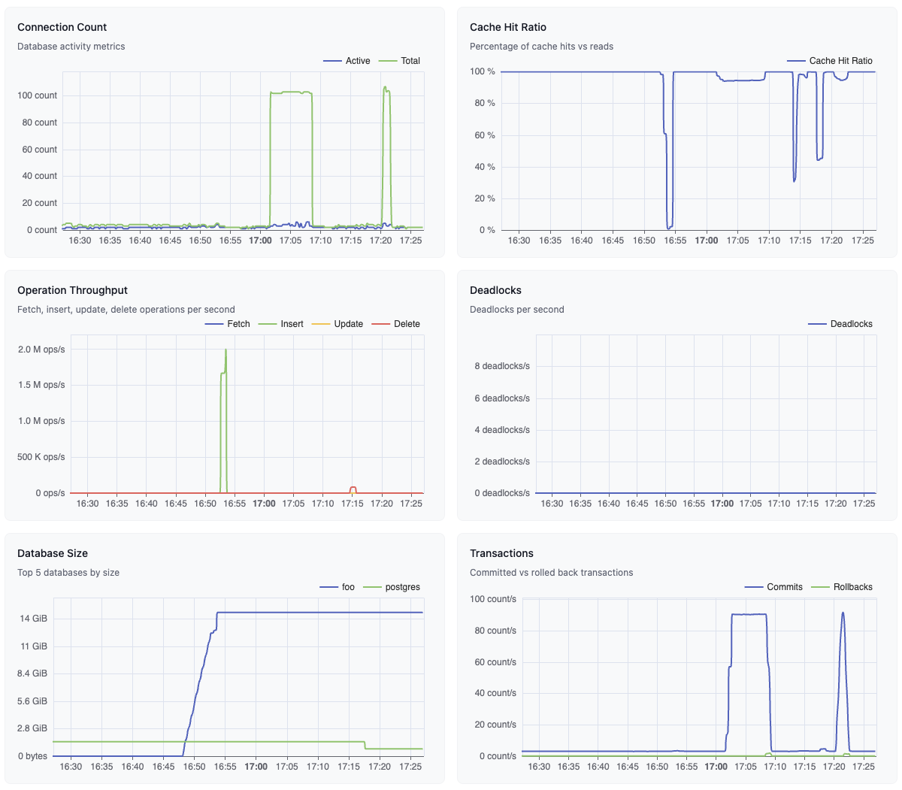This screenshot has width=902, height=790.
Task: Toggle the Update series in Operation Throughput legend
Action: tap(337, 324)
